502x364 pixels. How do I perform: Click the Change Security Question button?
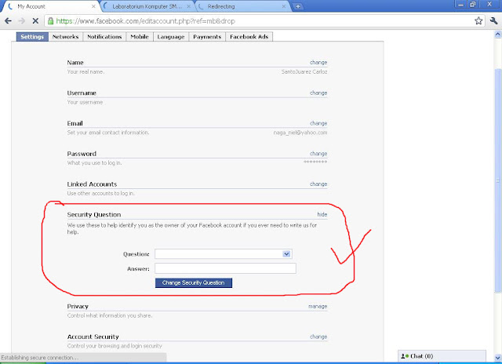point(194,282)
